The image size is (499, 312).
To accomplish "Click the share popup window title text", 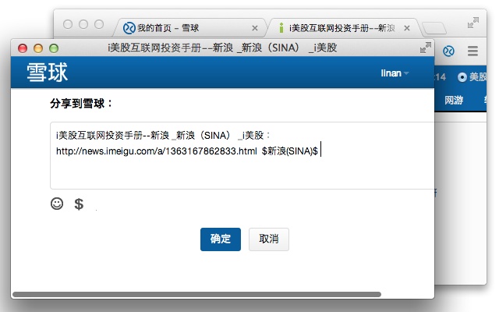I will point(222,48).
